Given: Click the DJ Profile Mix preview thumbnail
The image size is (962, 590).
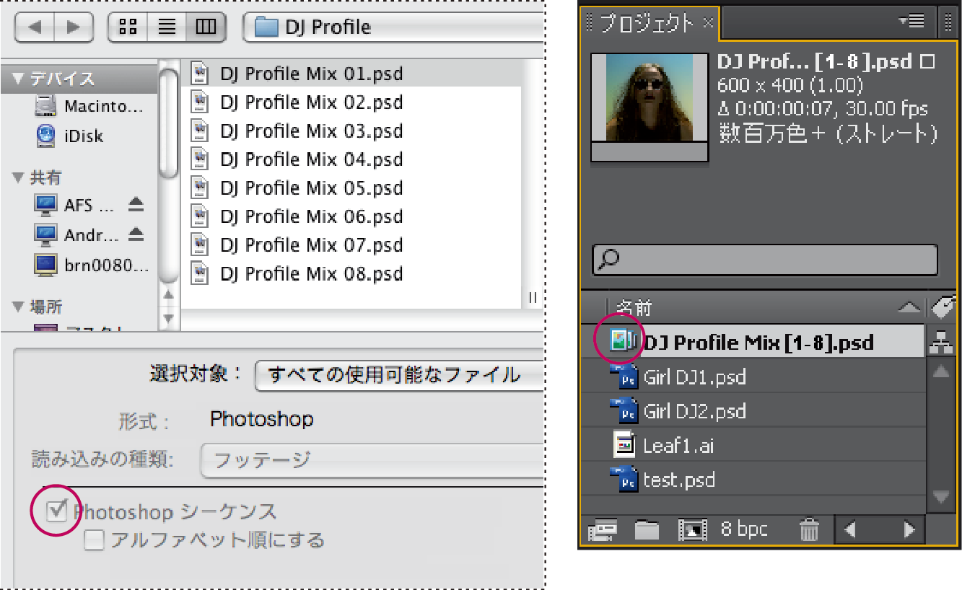Looking at the screenshot, I should tap(648, 103).
